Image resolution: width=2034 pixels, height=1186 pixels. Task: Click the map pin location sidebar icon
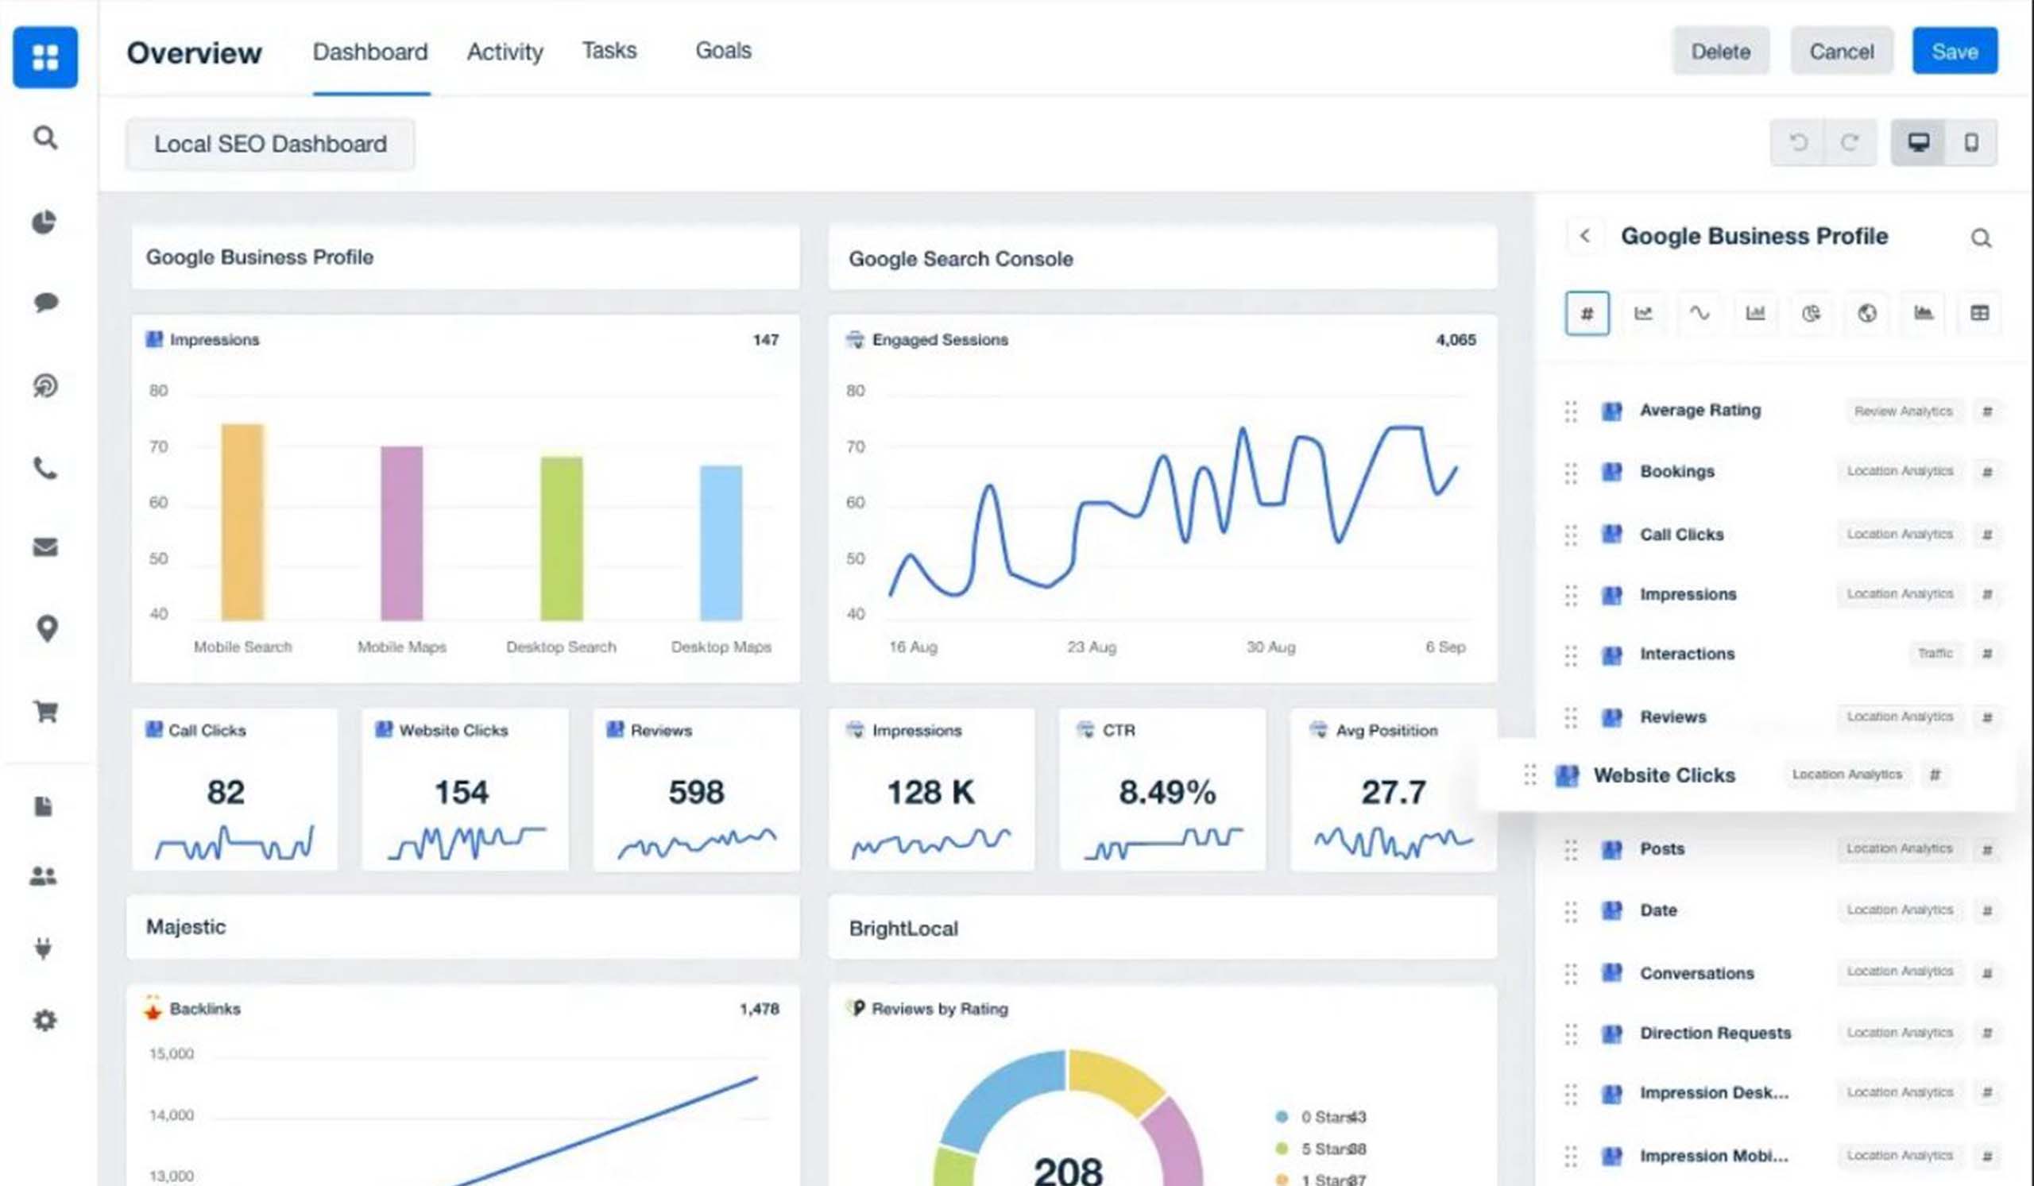click(47, 628)
